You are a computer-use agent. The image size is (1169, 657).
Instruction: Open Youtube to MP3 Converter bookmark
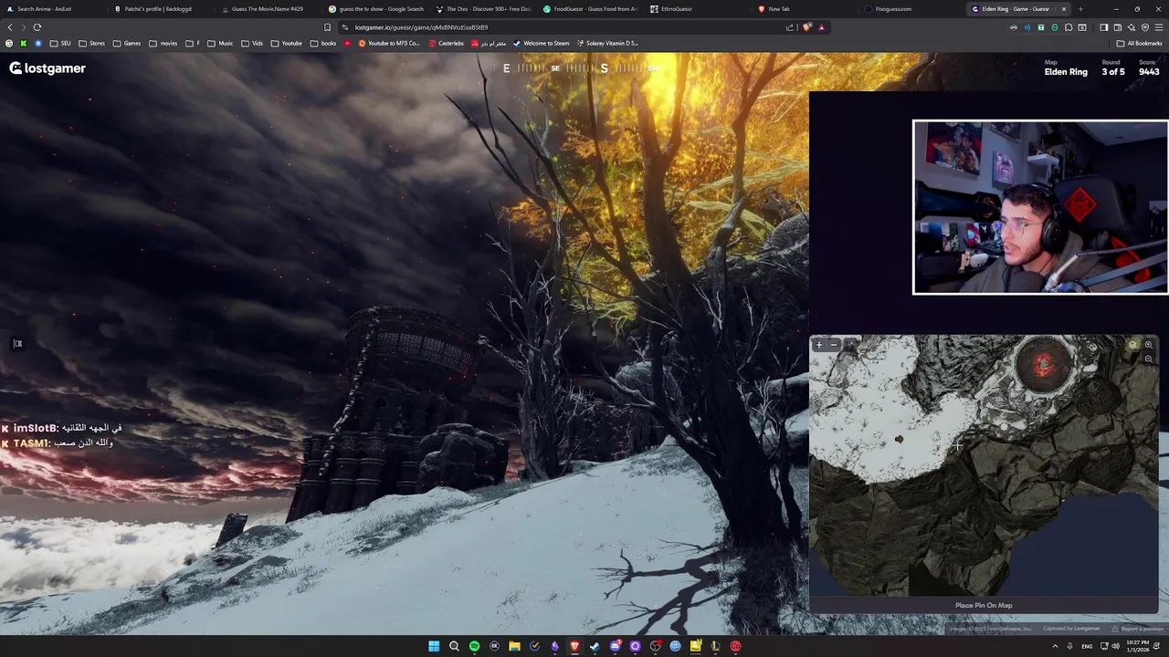coord(389,43)
